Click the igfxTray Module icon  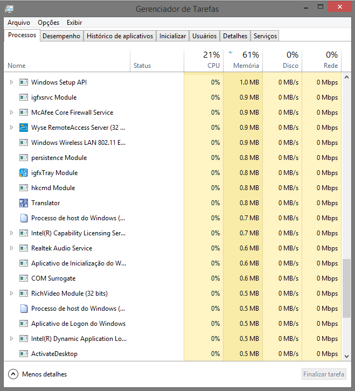[24, 173]
